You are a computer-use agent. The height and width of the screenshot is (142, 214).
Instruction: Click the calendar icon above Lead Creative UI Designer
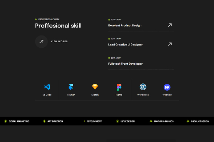[x=109, y=39]
